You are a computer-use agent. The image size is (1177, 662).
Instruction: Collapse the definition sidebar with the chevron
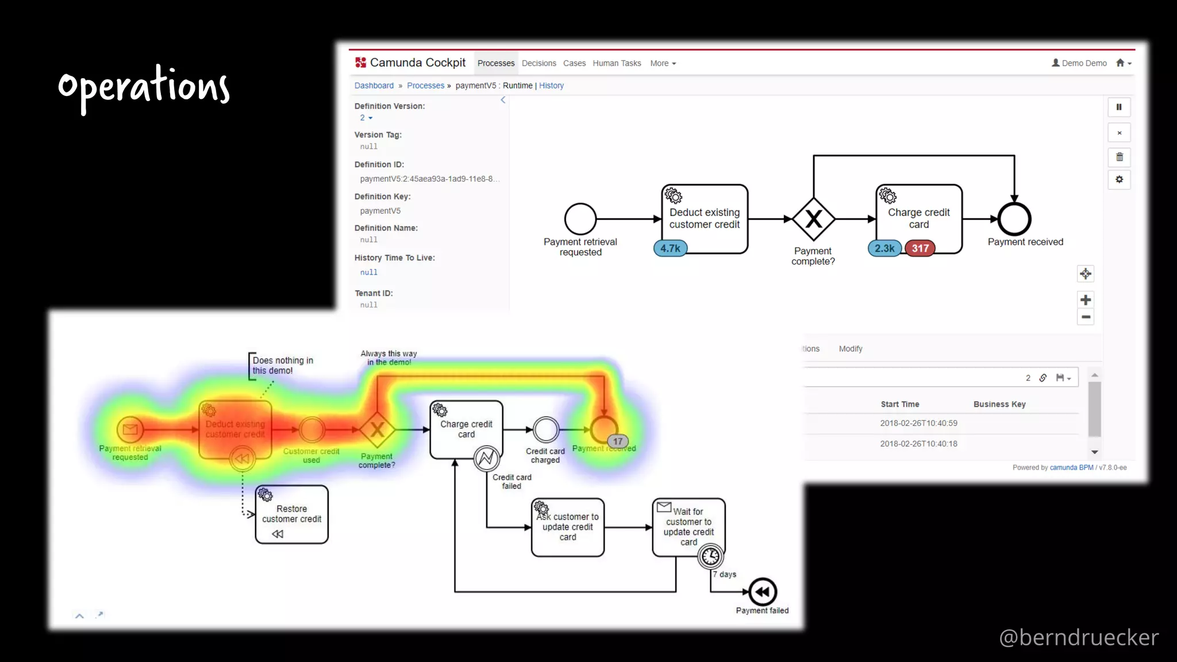[x=503, y=100]
